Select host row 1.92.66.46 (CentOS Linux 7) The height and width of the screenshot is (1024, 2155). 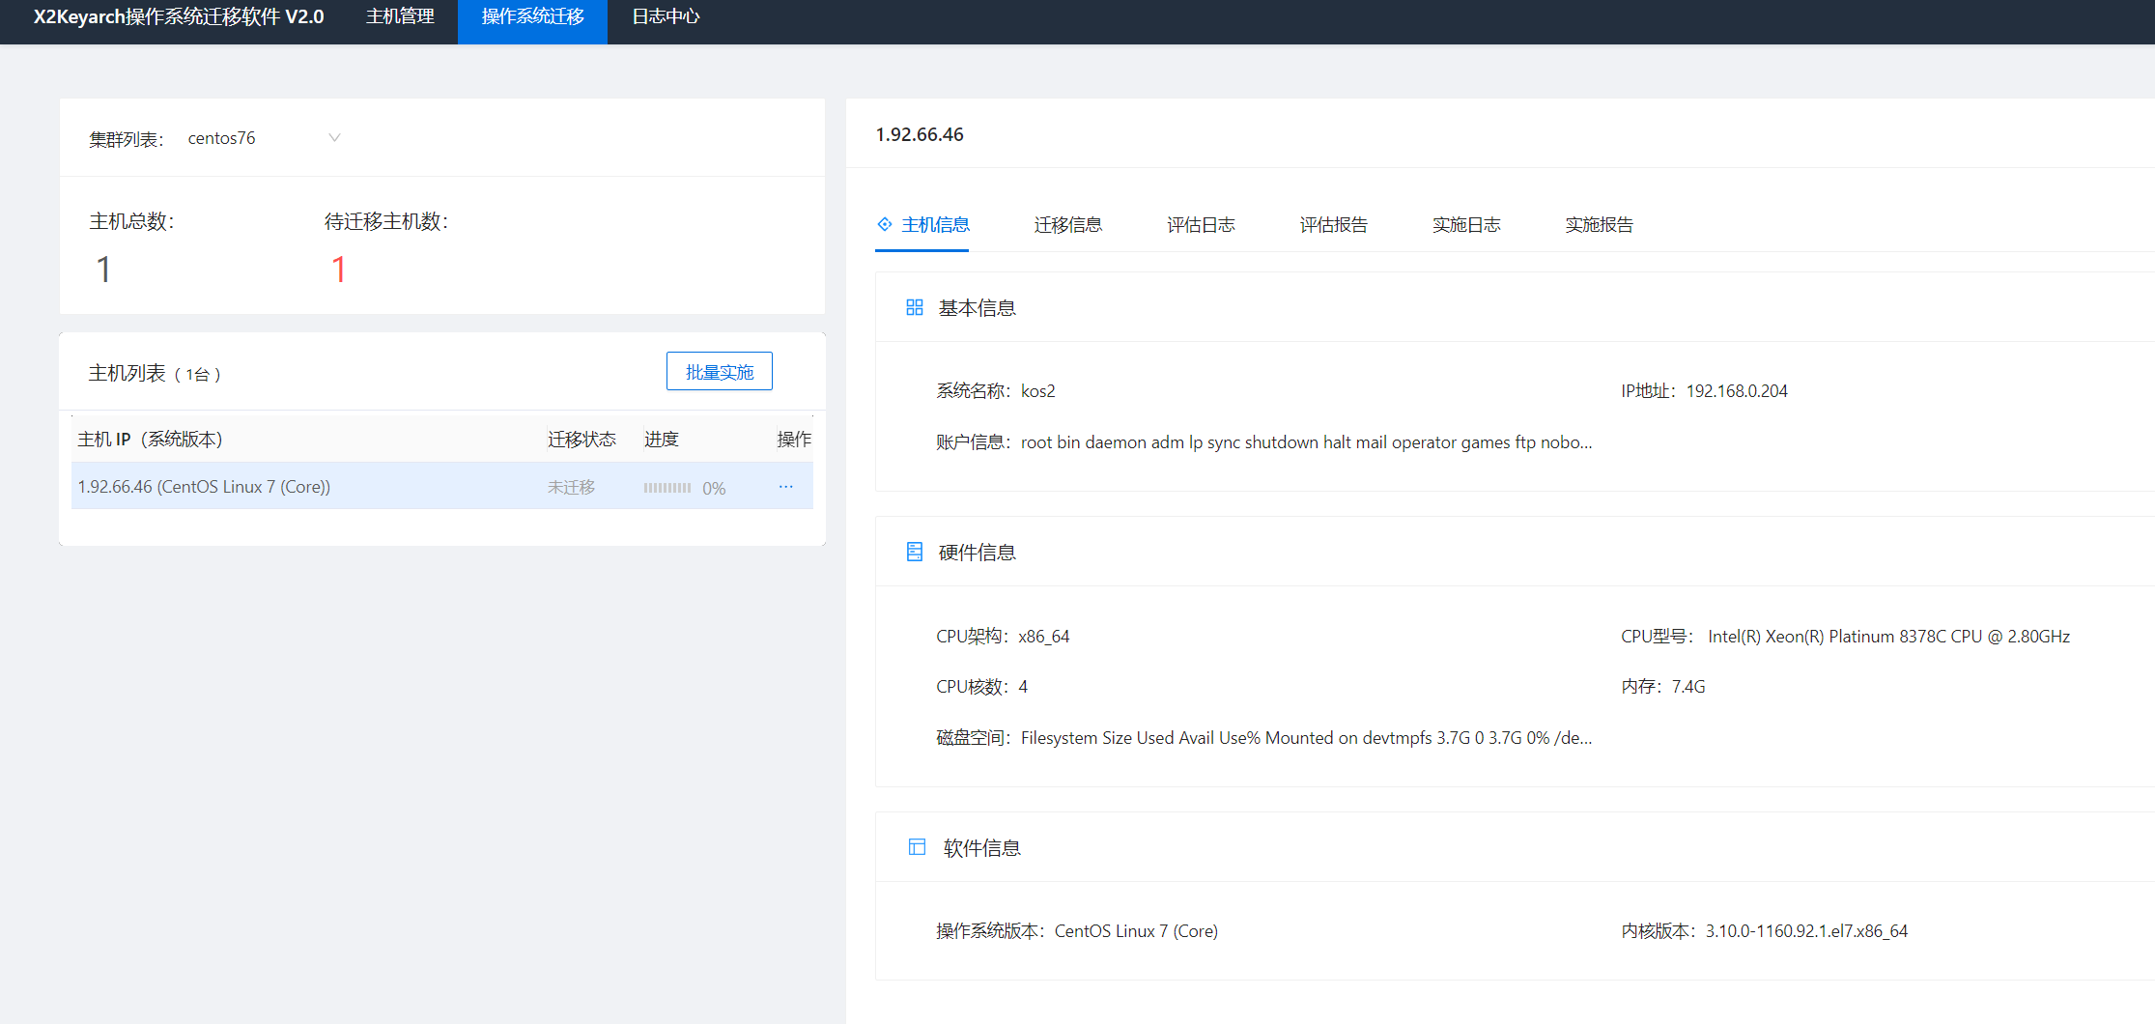click(x=204, y=487)
